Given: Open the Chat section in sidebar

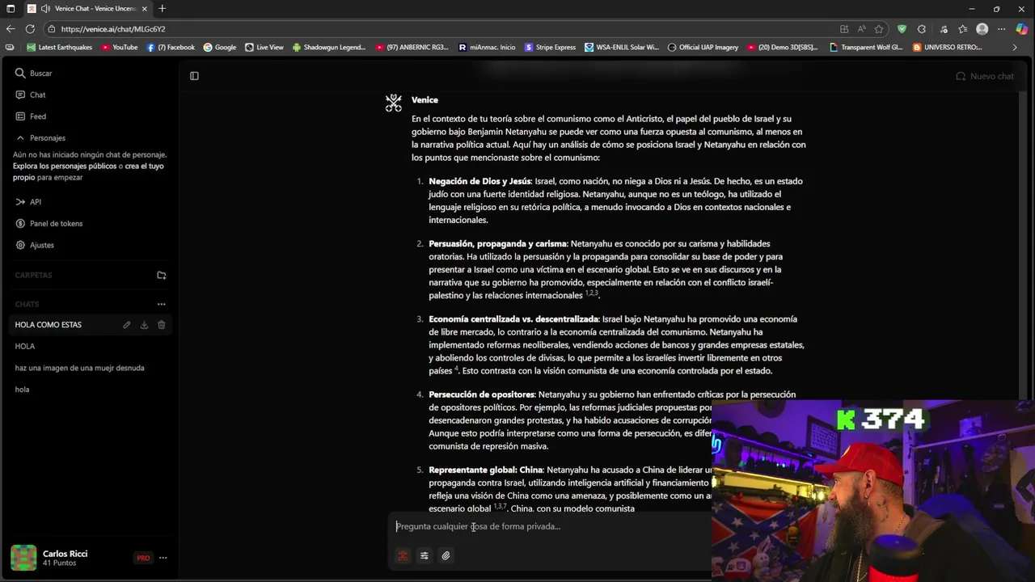Looking at the screenshot, I should pyautogui.click(x=30, y=95).
